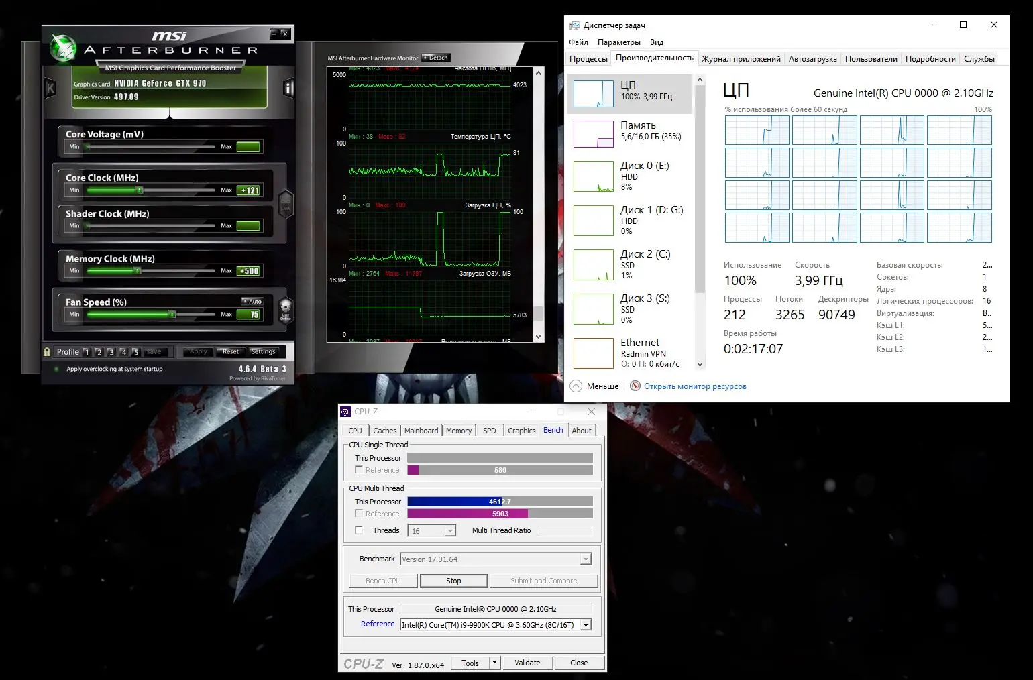Tick the Multi Thread Reference checkbox

point(359,513)
